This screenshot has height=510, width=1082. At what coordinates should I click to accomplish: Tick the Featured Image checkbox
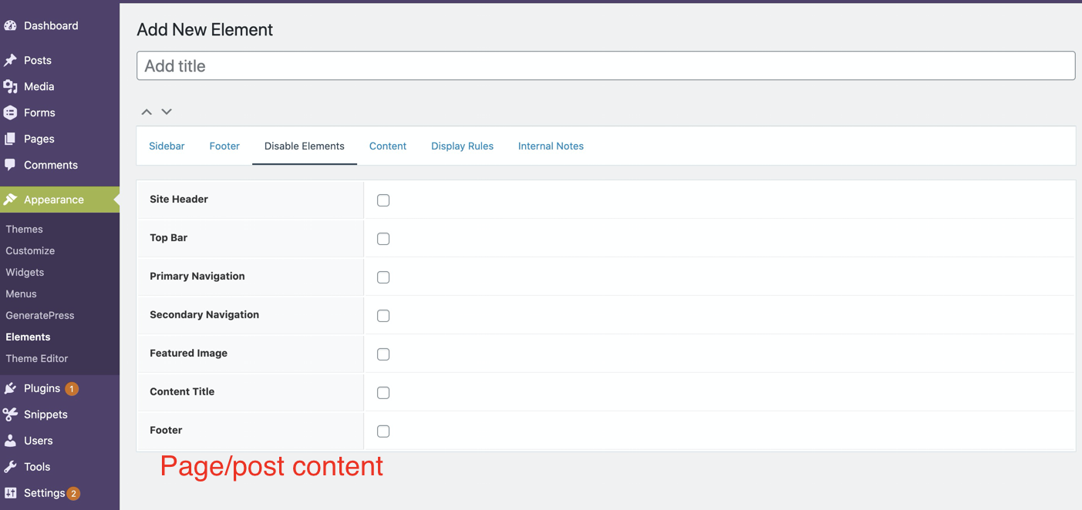pos(383,354)
